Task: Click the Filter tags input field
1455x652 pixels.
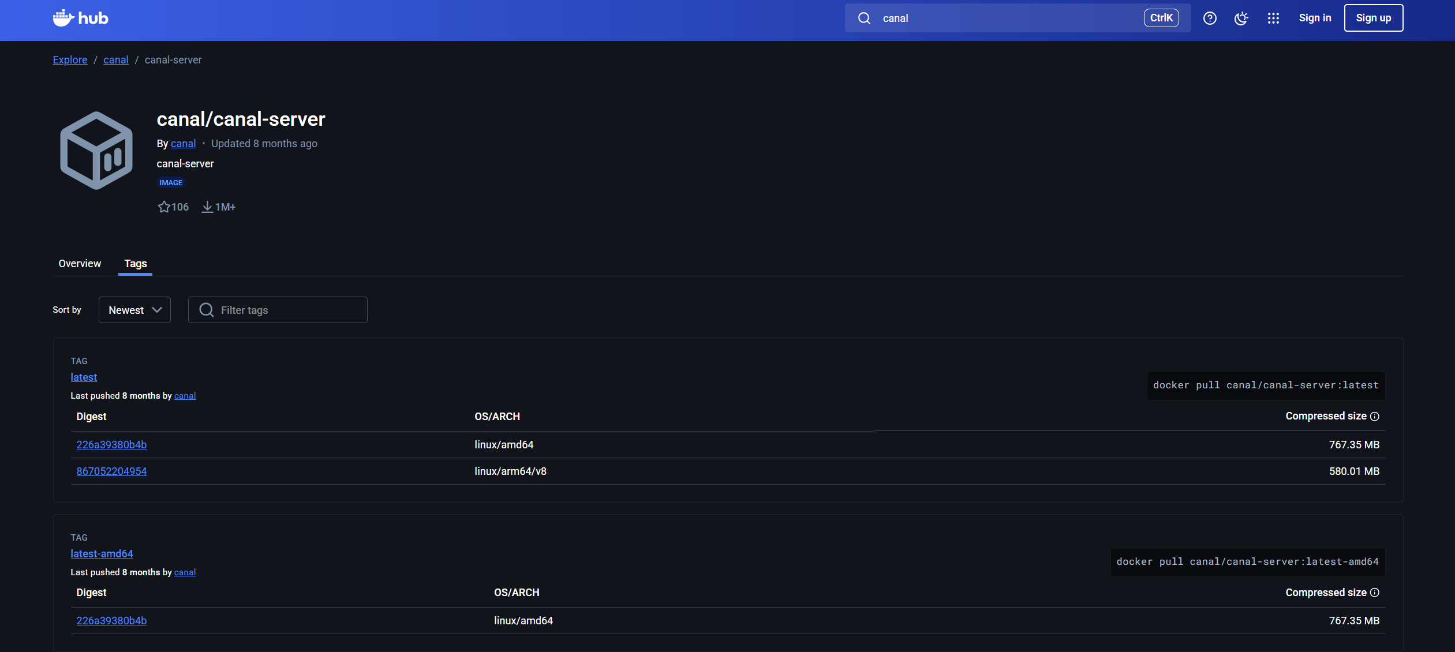Action: [x=278, y=310]
